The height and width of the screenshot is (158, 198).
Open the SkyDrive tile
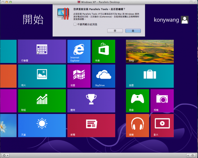tap(104, 76)
